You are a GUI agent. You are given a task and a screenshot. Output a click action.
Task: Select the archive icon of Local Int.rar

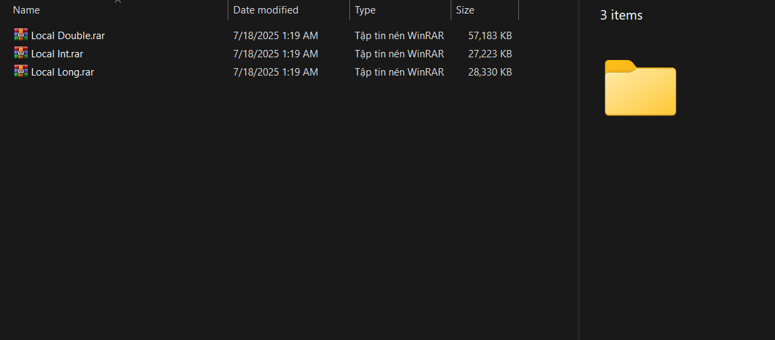click(x=21, y=53)
